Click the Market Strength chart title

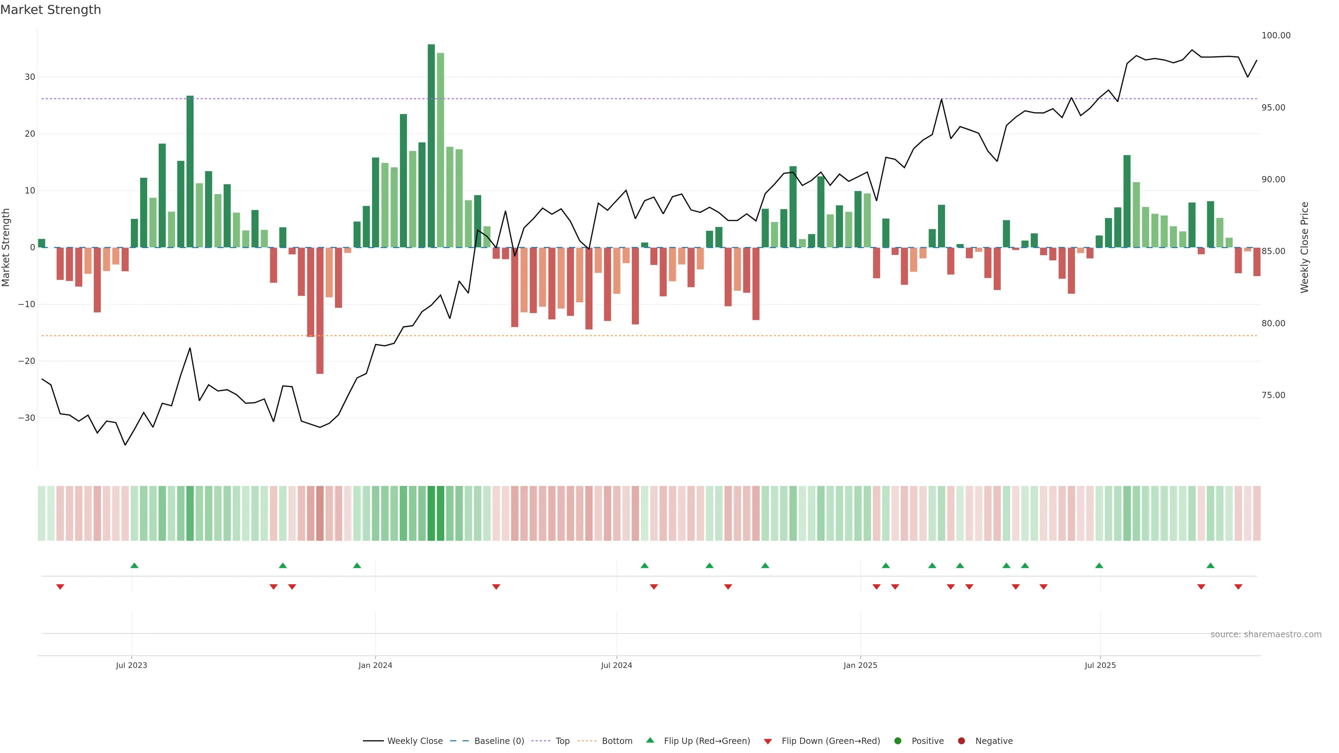click(x=51, y=10)
